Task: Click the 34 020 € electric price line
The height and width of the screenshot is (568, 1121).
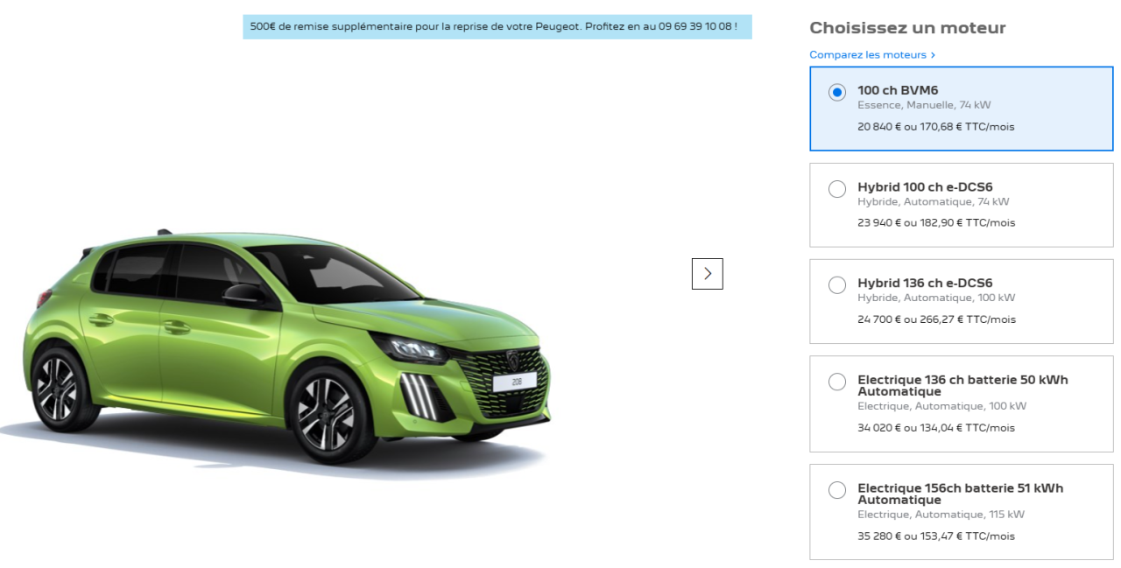Action: click(x=936, y=428)
